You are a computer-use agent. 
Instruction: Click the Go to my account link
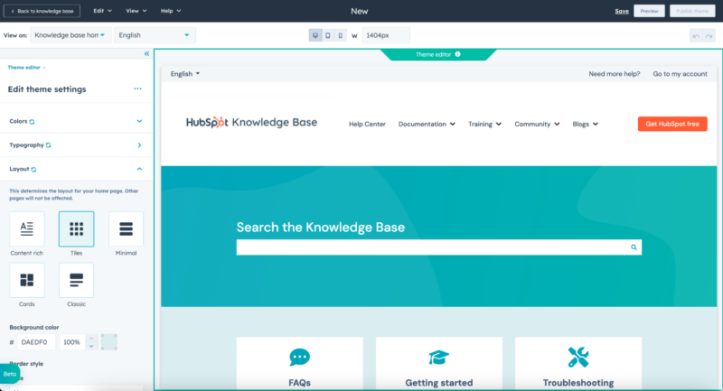(680, 74)
